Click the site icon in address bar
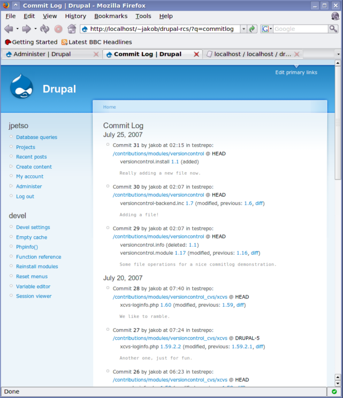 (85, 29)
